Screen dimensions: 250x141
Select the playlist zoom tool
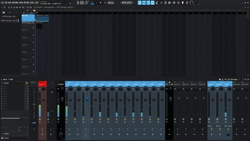[x=28, y=7]
